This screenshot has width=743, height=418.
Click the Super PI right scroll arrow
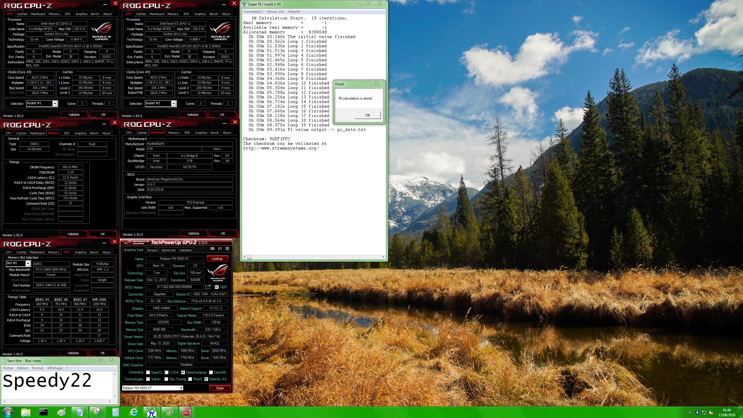tap(383, 257)
